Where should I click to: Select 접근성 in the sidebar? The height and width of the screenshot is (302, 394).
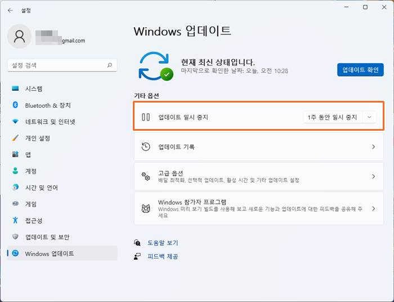(62, 220)
